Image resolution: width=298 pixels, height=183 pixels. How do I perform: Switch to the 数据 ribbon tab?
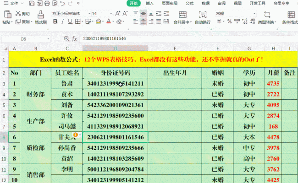pos(206,3)
